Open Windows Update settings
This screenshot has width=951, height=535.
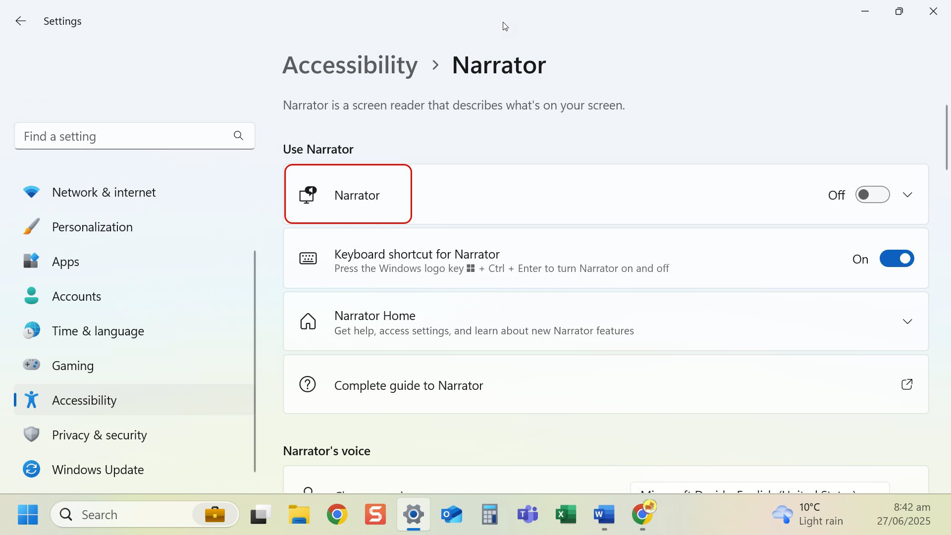pyautogui.click(x=134, y=470)
